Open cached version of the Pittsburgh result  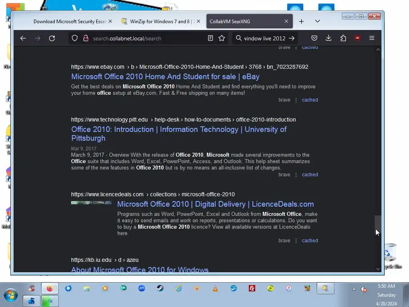[x=310, y=175]
